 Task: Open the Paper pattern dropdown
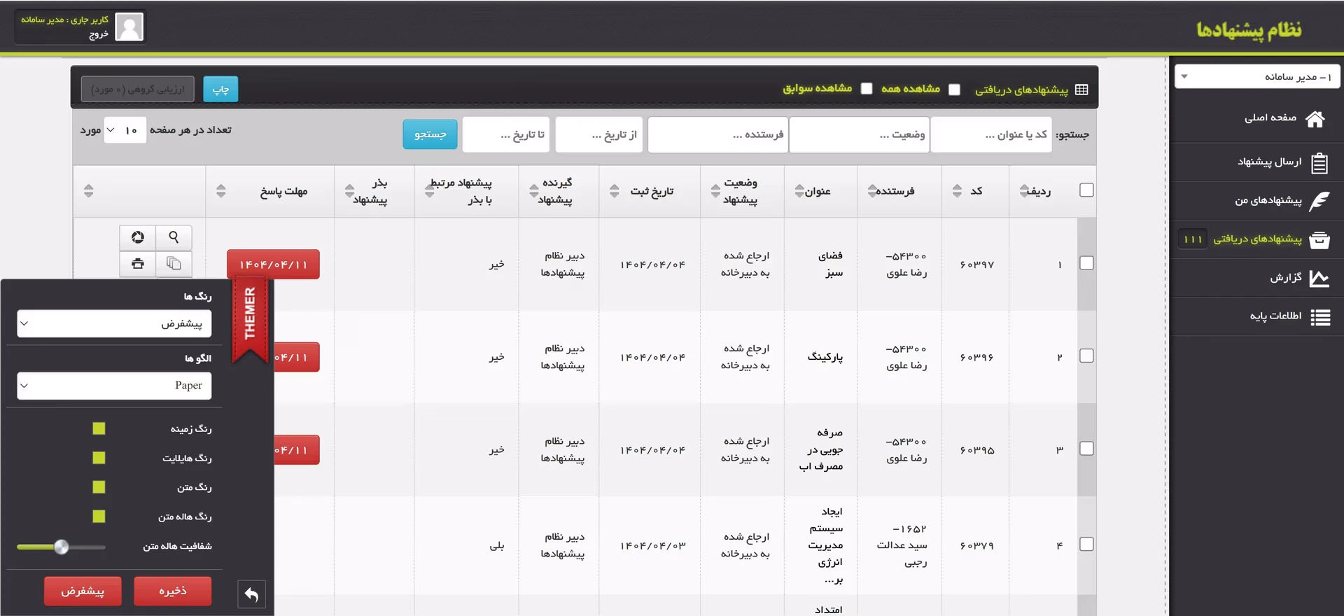[x=114, y=386]
